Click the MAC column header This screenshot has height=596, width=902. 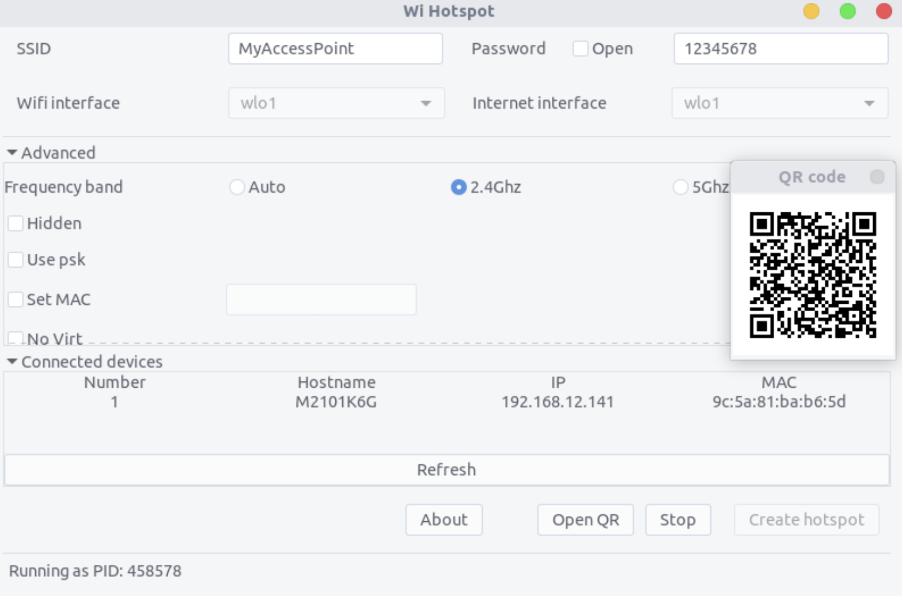coord(779,382)
